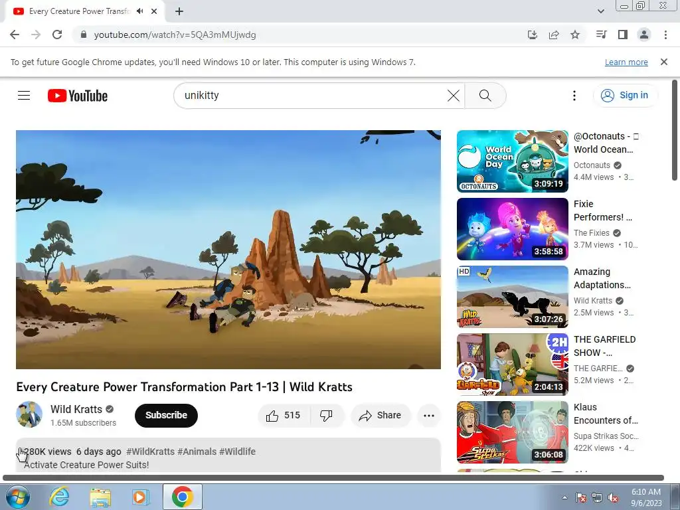Open the Windows Start menu
This screenshot has height=510, width=680.
coord(17,497)
